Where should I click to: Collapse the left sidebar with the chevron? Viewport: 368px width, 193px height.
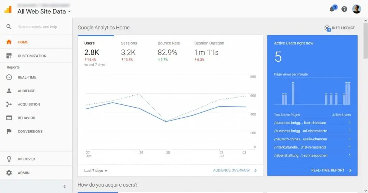click(65, 187)
